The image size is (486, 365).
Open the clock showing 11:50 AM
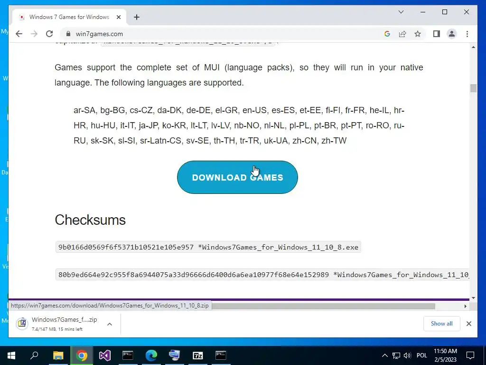pyautogui.click(x=445, y=355)
